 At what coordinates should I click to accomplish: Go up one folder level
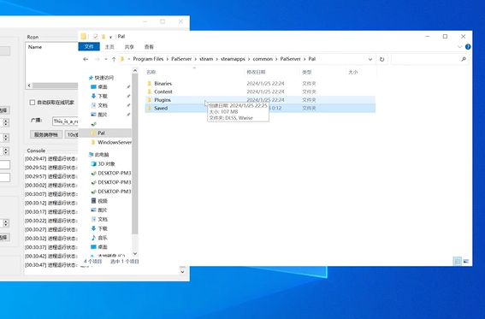(114, 59)
